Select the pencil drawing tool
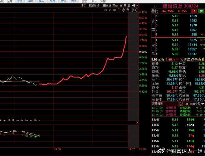Viewport: 205px width, 156px height. (x=110, y=10)
